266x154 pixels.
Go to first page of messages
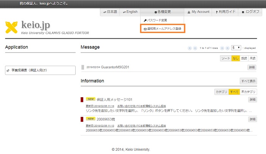(x=189, y=48)
